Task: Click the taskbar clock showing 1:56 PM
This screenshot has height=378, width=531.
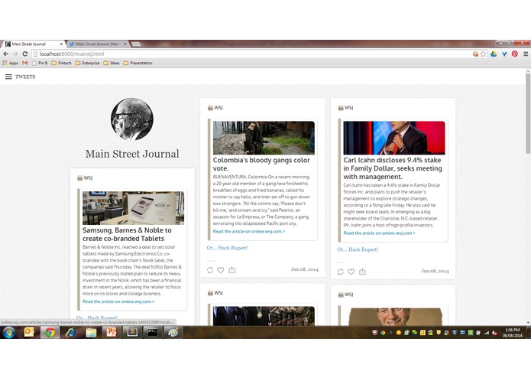Action: click(513, 333)
